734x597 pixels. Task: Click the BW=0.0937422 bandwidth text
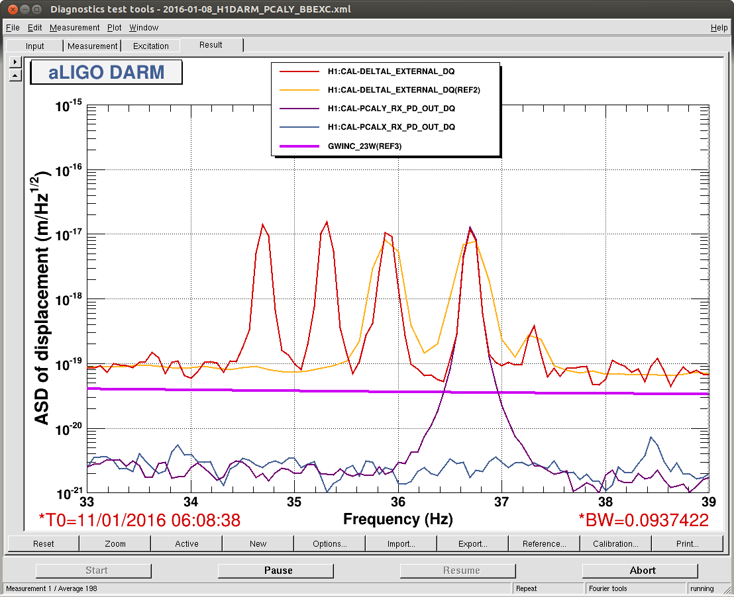coord(644,520)
